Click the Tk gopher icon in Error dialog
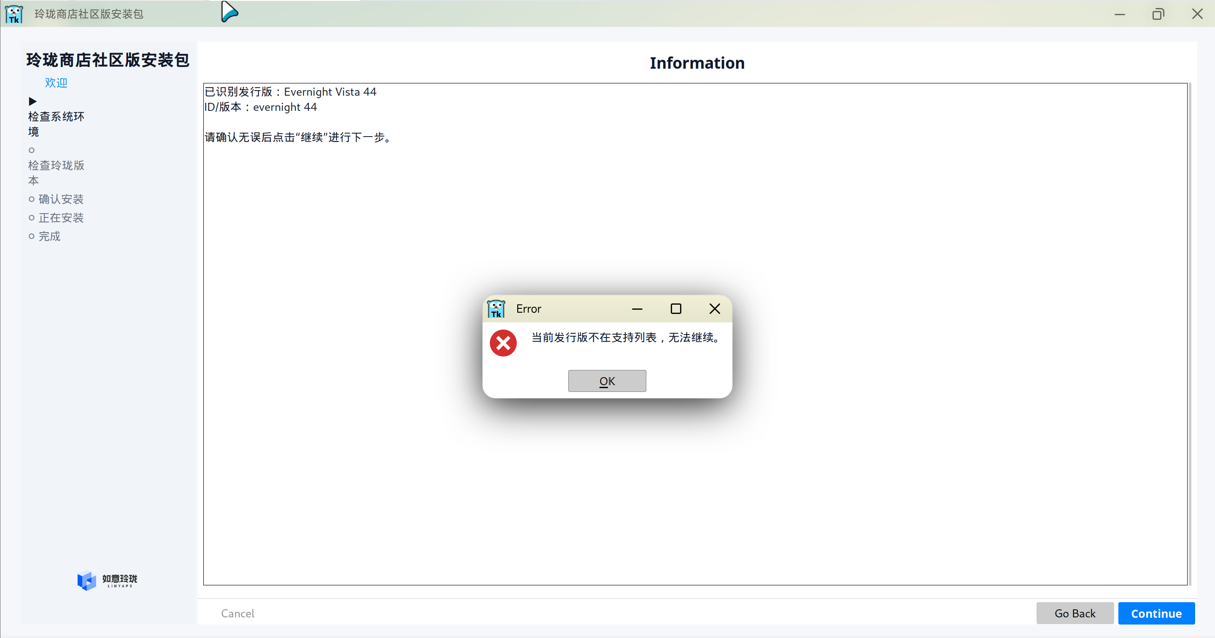The width and height of the screenshot is (1215, 638). (x=496, y=308)
